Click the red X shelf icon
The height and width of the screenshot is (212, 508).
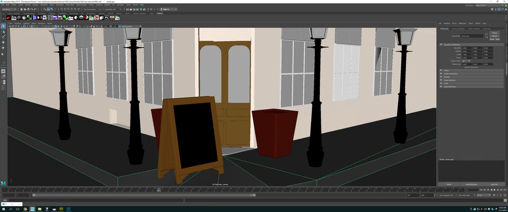coord(96,18)
